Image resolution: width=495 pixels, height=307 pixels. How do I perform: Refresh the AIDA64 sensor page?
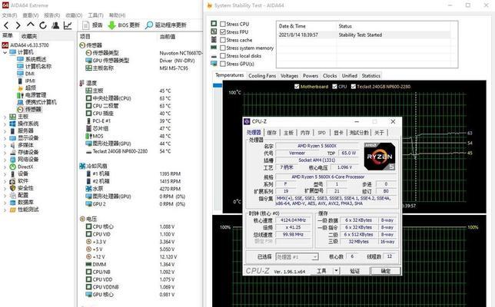[43, 25]
